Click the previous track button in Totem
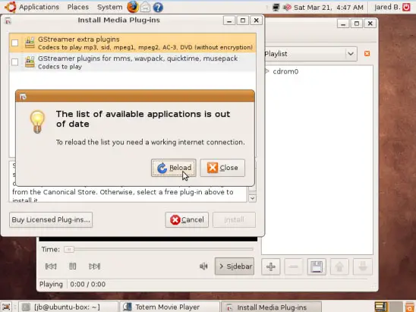The height and width of the screenshot is (312, 416). (51, 266)
